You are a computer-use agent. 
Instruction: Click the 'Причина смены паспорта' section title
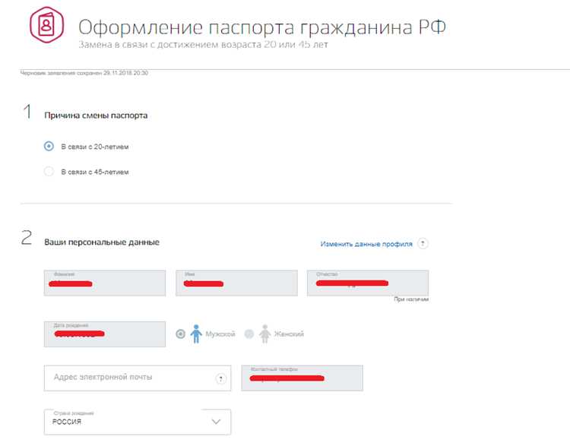(96, 115)
